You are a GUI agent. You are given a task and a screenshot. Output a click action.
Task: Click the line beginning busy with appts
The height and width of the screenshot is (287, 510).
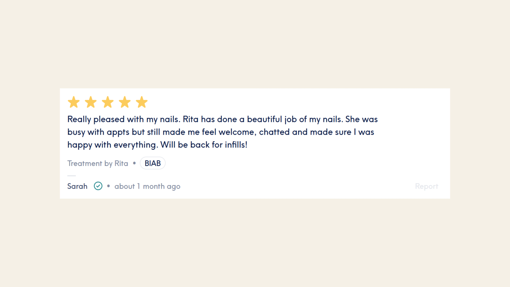click(221, 132)
